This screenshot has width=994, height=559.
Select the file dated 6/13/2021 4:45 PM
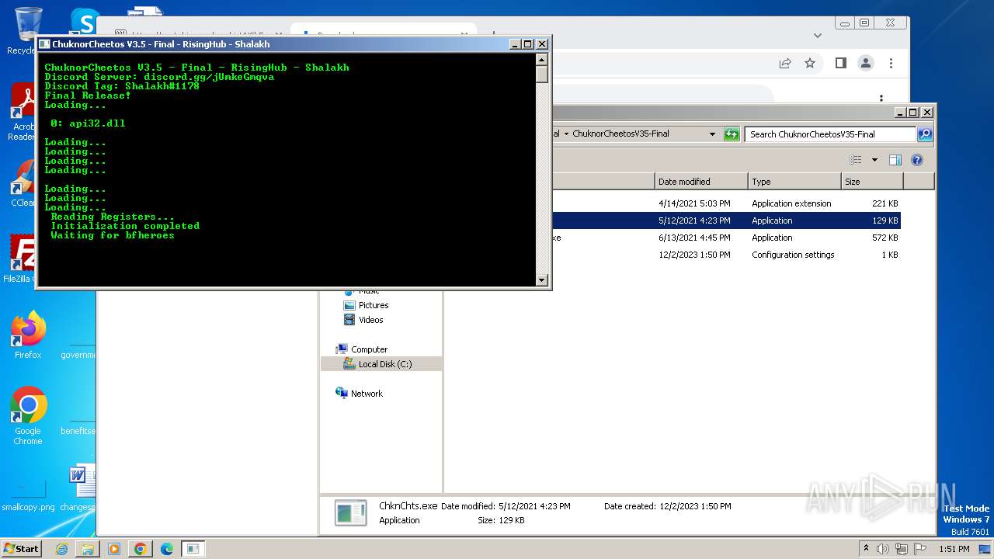[726, 238]
